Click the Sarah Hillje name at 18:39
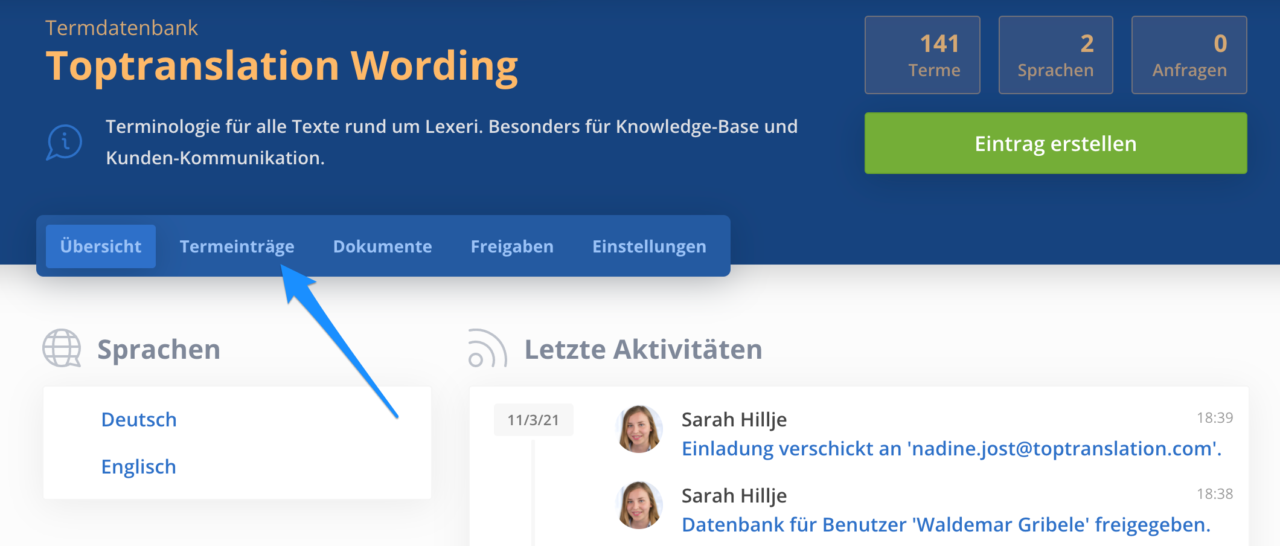 coord(734,419)
